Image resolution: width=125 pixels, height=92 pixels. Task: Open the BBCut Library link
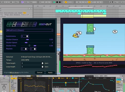[x=14, y=73]
